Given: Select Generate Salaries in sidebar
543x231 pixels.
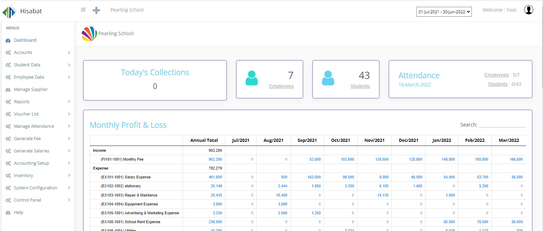Looking at the screenshot, I should point(31,151).
